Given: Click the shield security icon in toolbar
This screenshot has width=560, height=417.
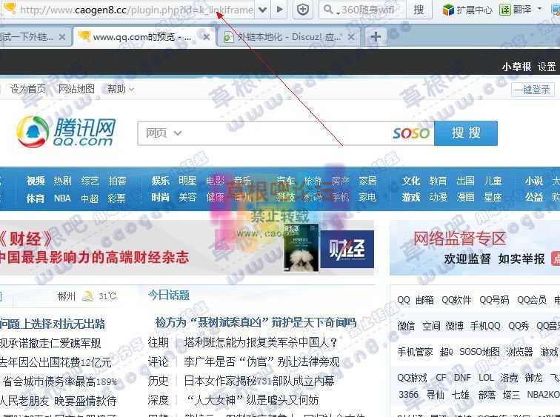Looking at the screenshot, I should click(x=302, y=10).
